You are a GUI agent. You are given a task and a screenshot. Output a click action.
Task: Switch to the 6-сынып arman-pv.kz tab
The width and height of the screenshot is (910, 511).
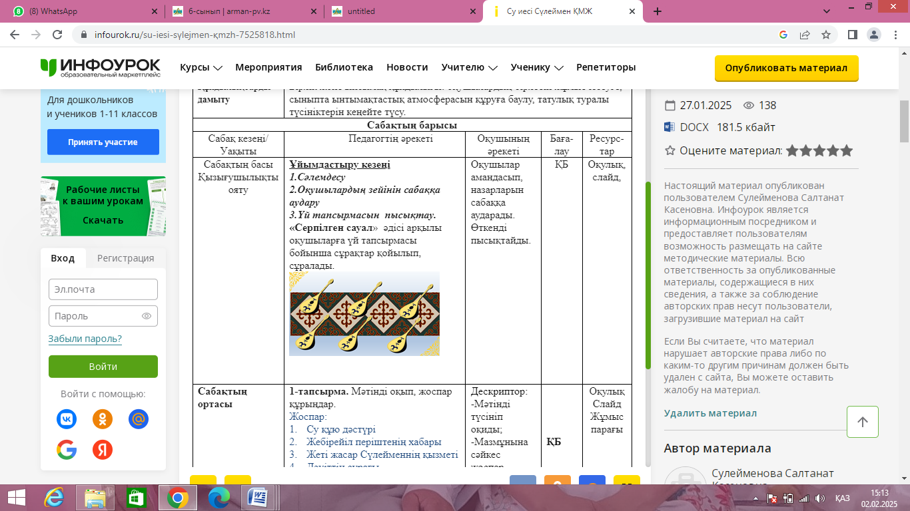[x=244, y=11]
